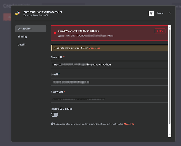Image resolution: width=181 pixels, height=146 pixels.
Task: Click the info icon beside Enterprise plan note
Action: (52, 124)
